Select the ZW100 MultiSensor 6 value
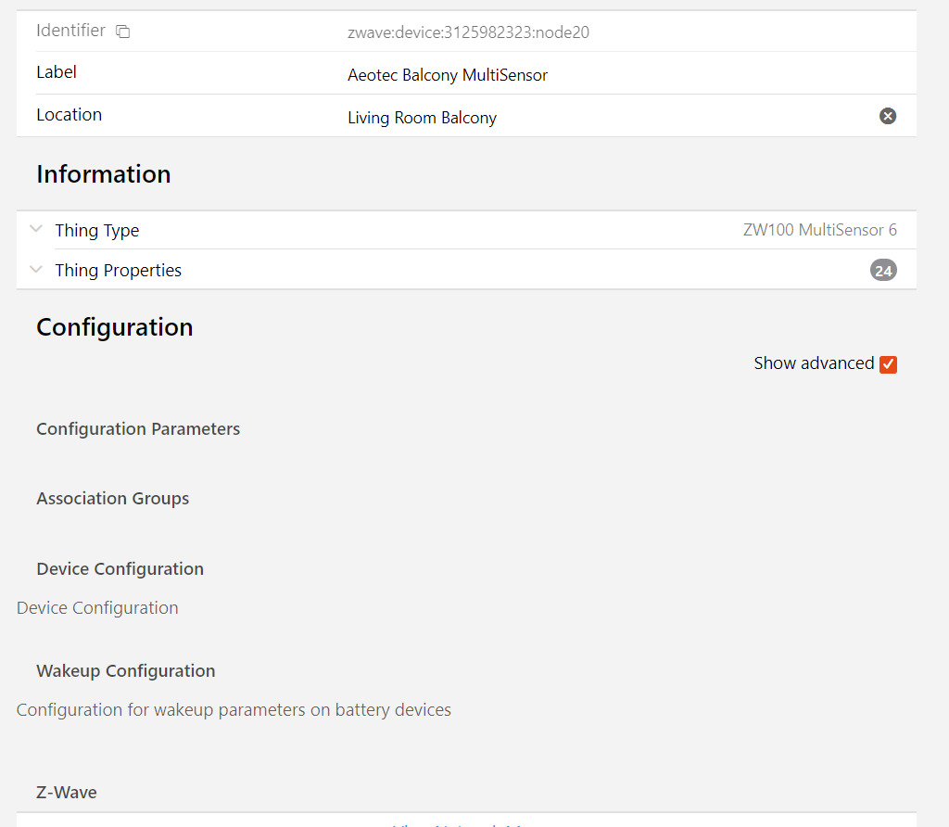Image resolution: width=949 pixels, height=827 pixels. click(819, 230)
